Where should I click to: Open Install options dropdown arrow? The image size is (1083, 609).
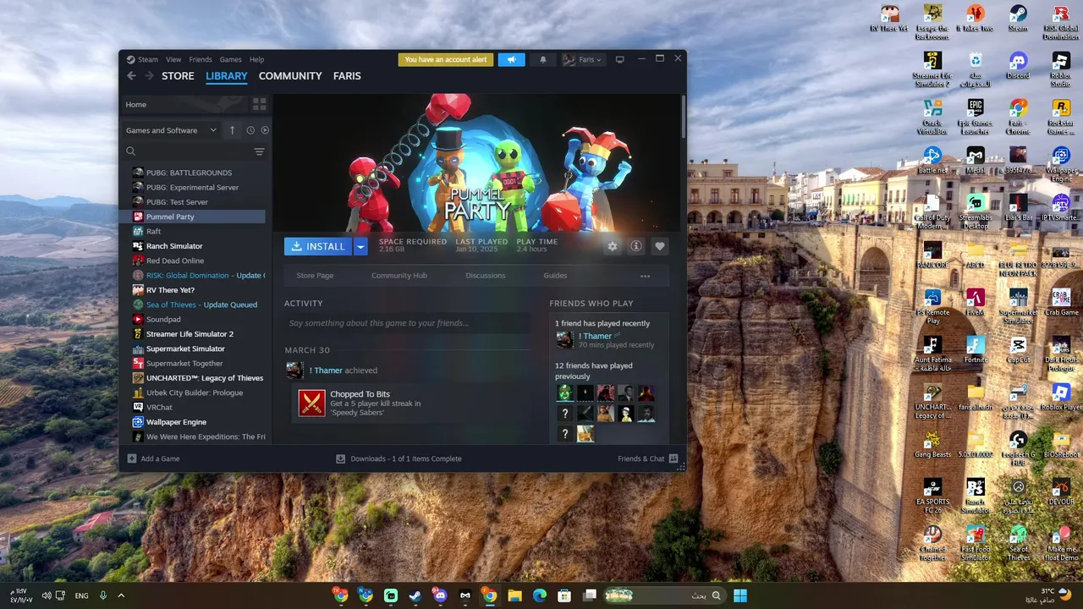[x=360, y=246]
